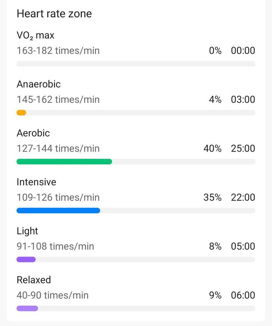
Task: Click the blue Intensive progress bar
Action: click(58, 211)
